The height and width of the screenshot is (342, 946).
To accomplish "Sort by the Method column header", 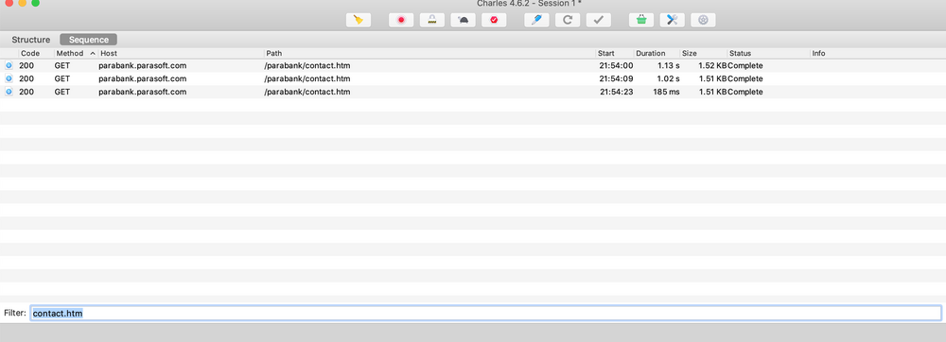I will point(76,54).
